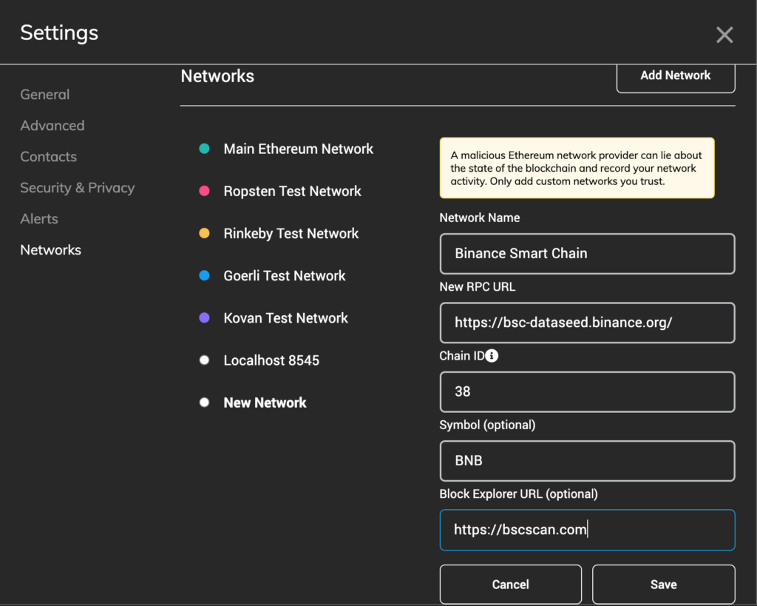Click the purple dot beside Kovan Test Network
This screenshot has width=757, height=606.
pyautogui.click(x=204, y=318)
